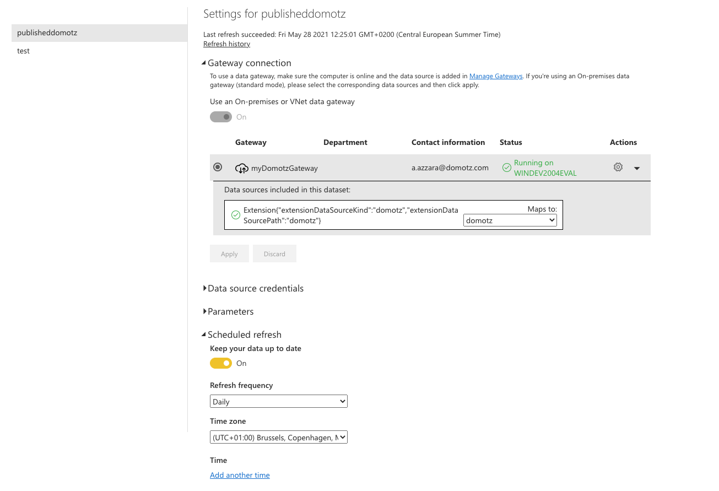Click the myDomotzGateway cloud gateway icon
Viewport: 719px width, 491px height.
[x=242, y=168]
